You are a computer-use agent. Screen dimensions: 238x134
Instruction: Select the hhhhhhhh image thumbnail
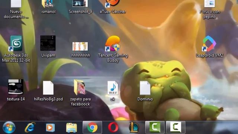tap(80, 46)
